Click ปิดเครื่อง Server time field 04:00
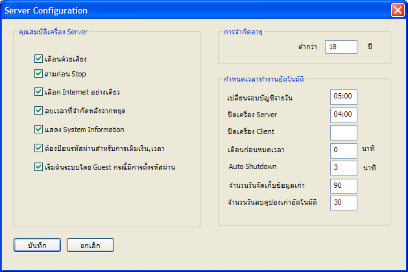408x272 pixels. [x=344, y=115]
